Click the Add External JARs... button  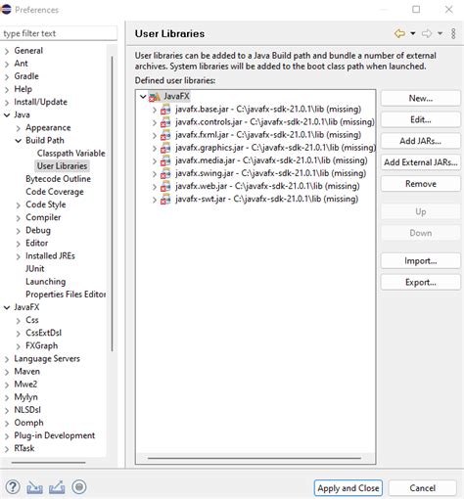coord(421,162)
